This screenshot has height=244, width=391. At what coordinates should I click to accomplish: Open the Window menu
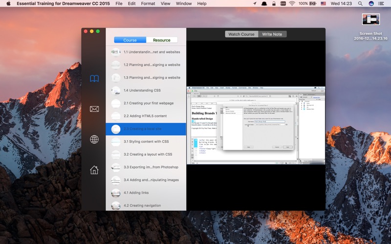(184, 3)
